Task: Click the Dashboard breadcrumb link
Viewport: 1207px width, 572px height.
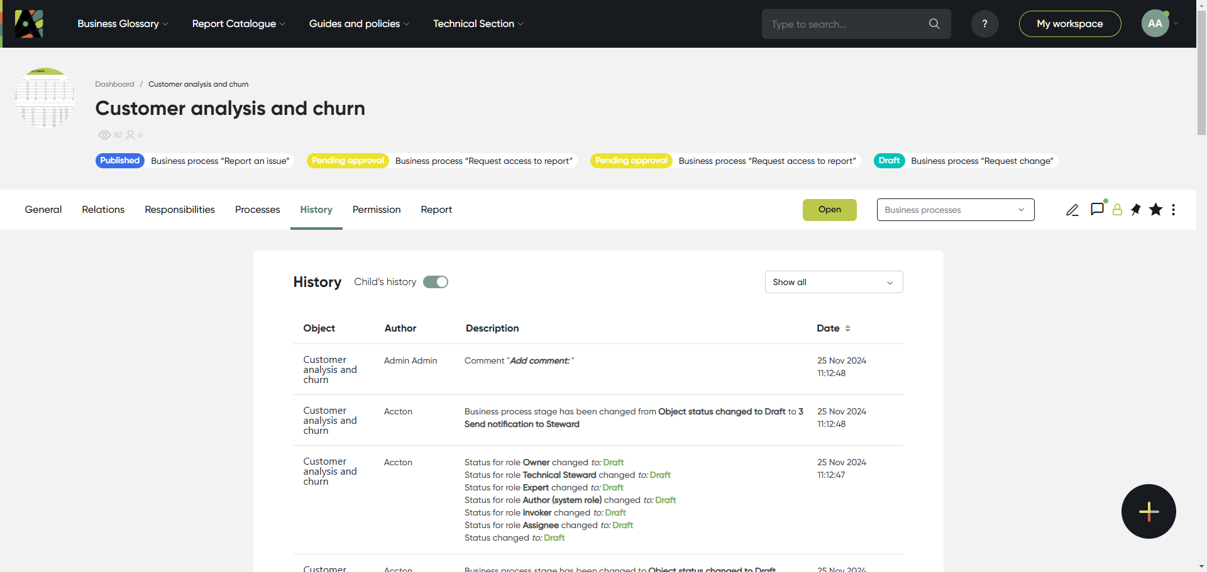Action: 114,84
